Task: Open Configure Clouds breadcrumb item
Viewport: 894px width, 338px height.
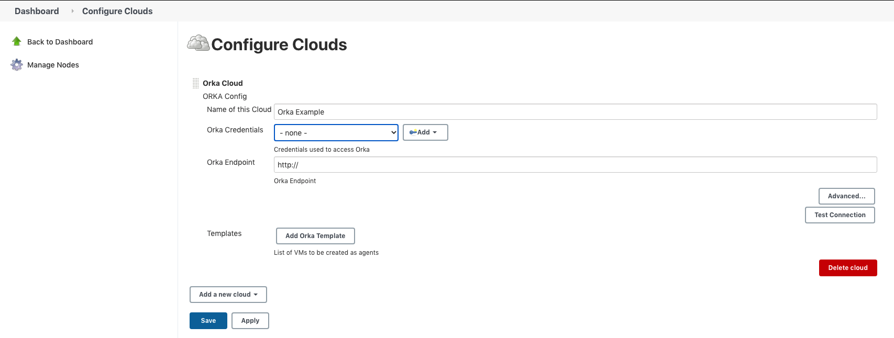Action: 117,11
